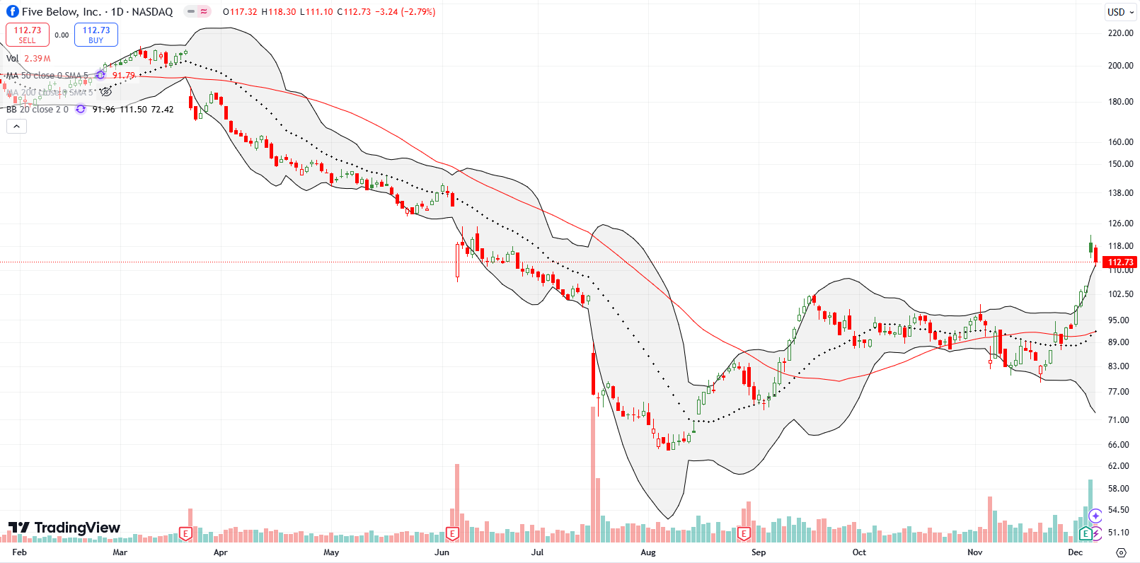Click the Aug label on time axis
Image resolution: width=1140 pixels, height=563 pixels.
coord(648,552)
